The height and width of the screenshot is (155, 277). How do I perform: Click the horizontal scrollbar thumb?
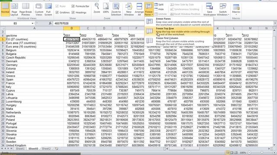click(x=184, y=149)
